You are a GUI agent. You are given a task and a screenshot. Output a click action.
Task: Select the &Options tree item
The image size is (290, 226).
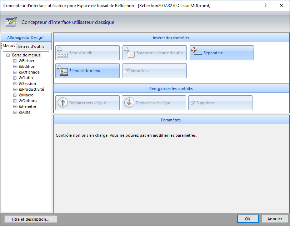tap(28, 101)
